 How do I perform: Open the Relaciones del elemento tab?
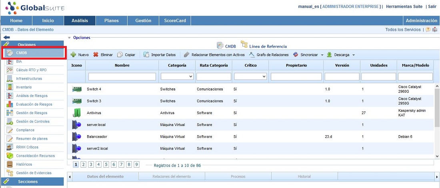(x=172, y=176)
